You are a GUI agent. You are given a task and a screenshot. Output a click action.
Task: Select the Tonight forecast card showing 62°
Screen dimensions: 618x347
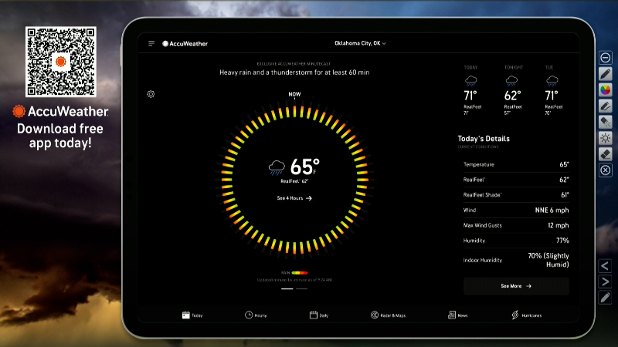click(513, 90)
